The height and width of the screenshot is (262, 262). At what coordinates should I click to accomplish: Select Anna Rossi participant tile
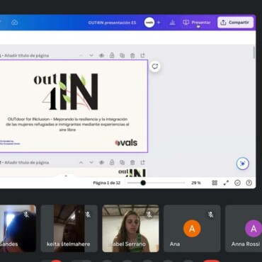pos(244,228)
